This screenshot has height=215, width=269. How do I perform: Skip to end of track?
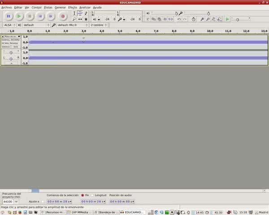pos(51,16)
